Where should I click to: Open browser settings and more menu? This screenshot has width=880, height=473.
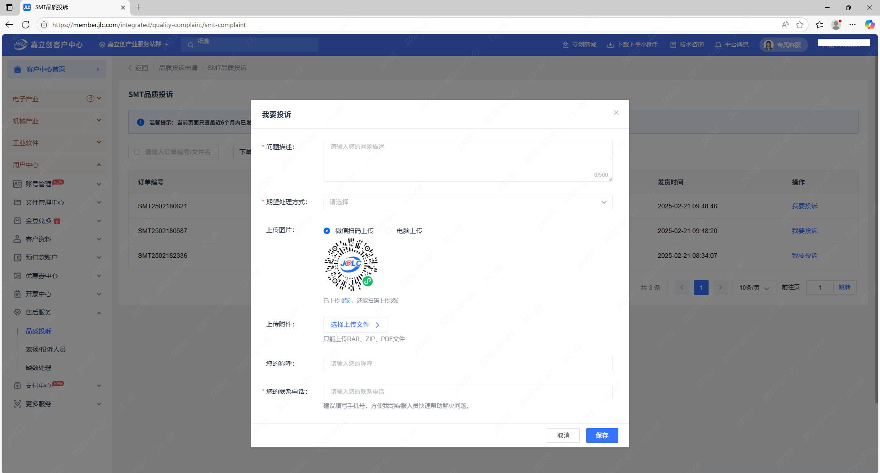(852, 25)
